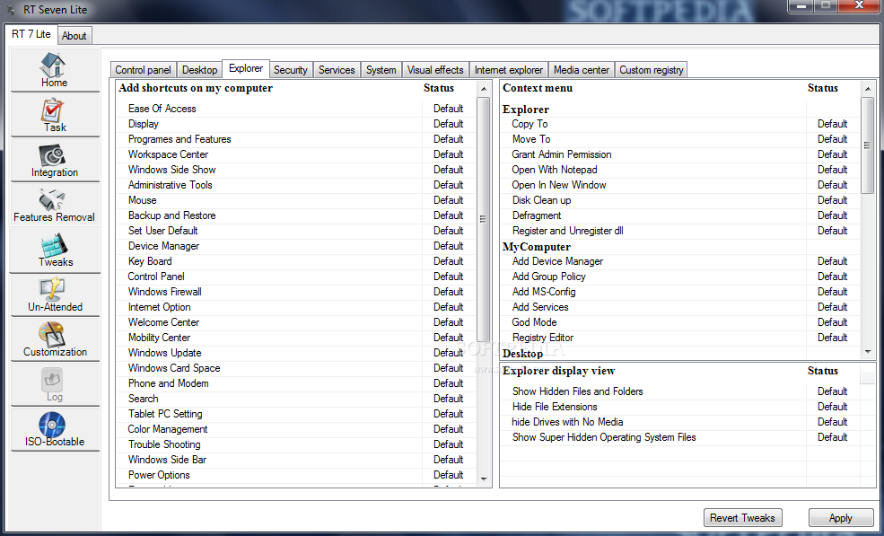This screenshot has height=536, width=884.
Task: Select Show Super Hidden Operating System Files
Action: click(x=680, y=436)
